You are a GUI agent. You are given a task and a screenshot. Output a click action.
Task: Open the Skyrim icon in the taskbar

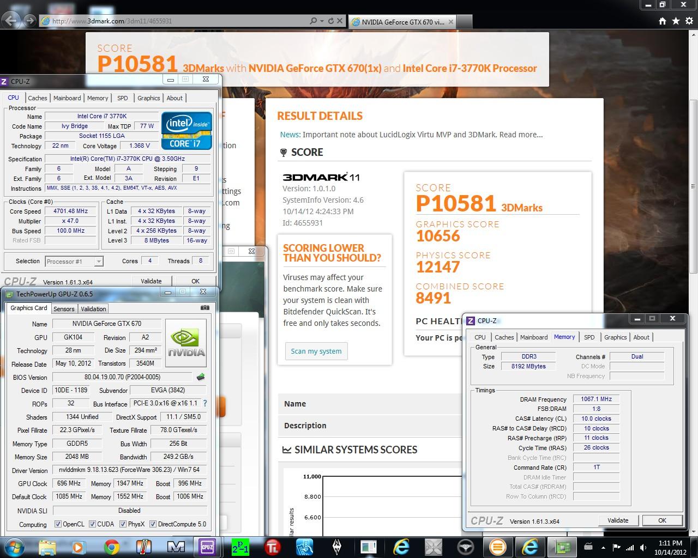(x=337, y=547)
